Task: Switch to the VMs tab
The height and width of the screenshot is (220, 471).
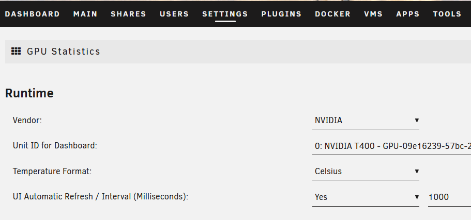Action: [x=373, y=14]
